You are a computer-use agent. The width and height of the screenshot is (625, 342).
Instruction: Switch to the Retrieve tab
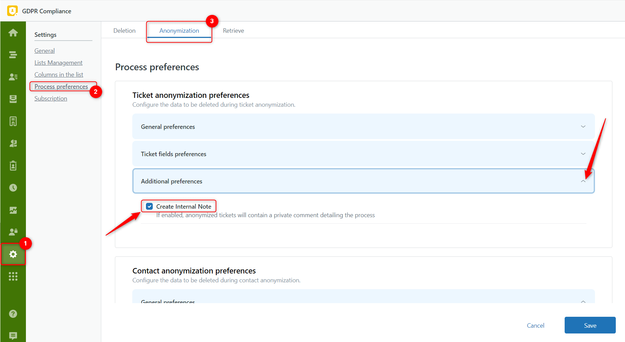(234, 31)
